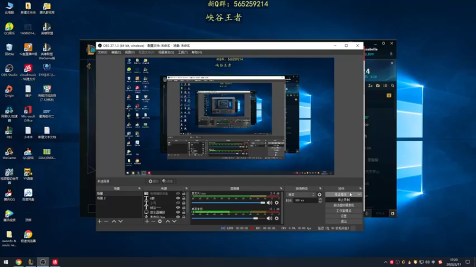
Task: Show hidden system tray icons chevron
Action: 386,262
